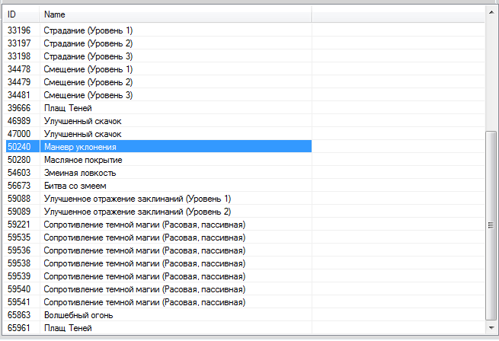
Task: Select the Страдание (Уровень 3) row
Action: [88, 56]
